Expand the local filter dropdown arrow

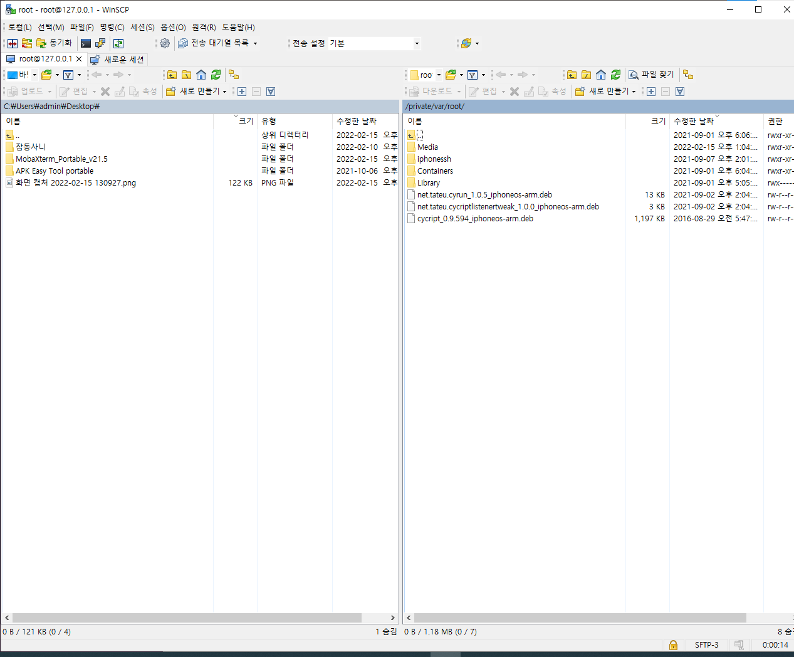pyautogui.click(x=79, y=75)
